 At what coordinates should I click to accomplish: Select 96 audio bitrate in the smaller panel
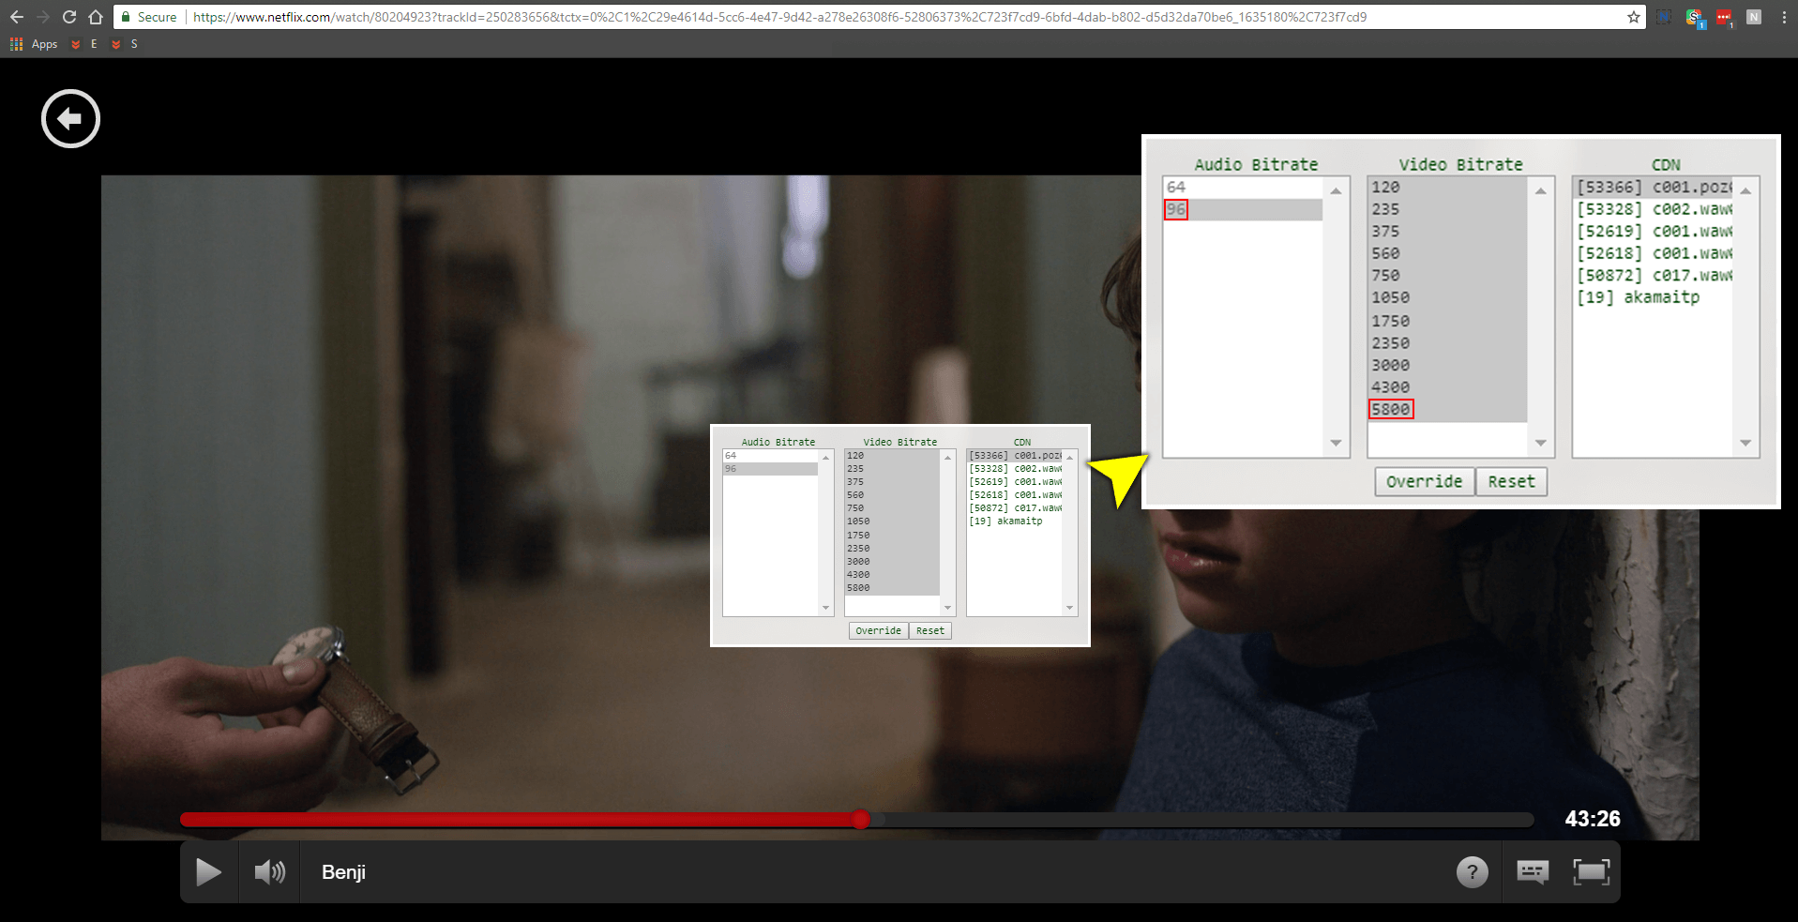(x=771, y=469)
